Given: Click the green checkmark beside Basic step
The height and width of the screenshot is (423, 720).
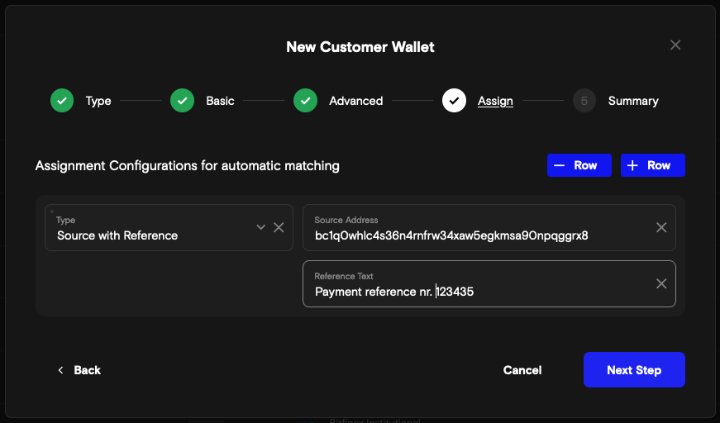Looking at the screenshot, I should point(182,101).
